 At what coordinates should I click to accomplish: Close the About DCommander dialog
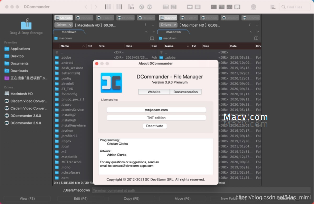coord(97,64)
